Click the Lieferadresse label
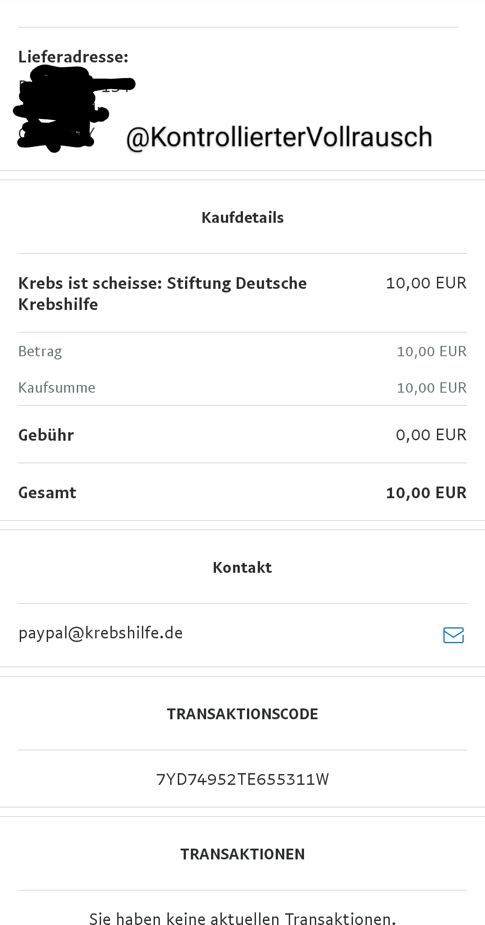 [x=73, y=57]
